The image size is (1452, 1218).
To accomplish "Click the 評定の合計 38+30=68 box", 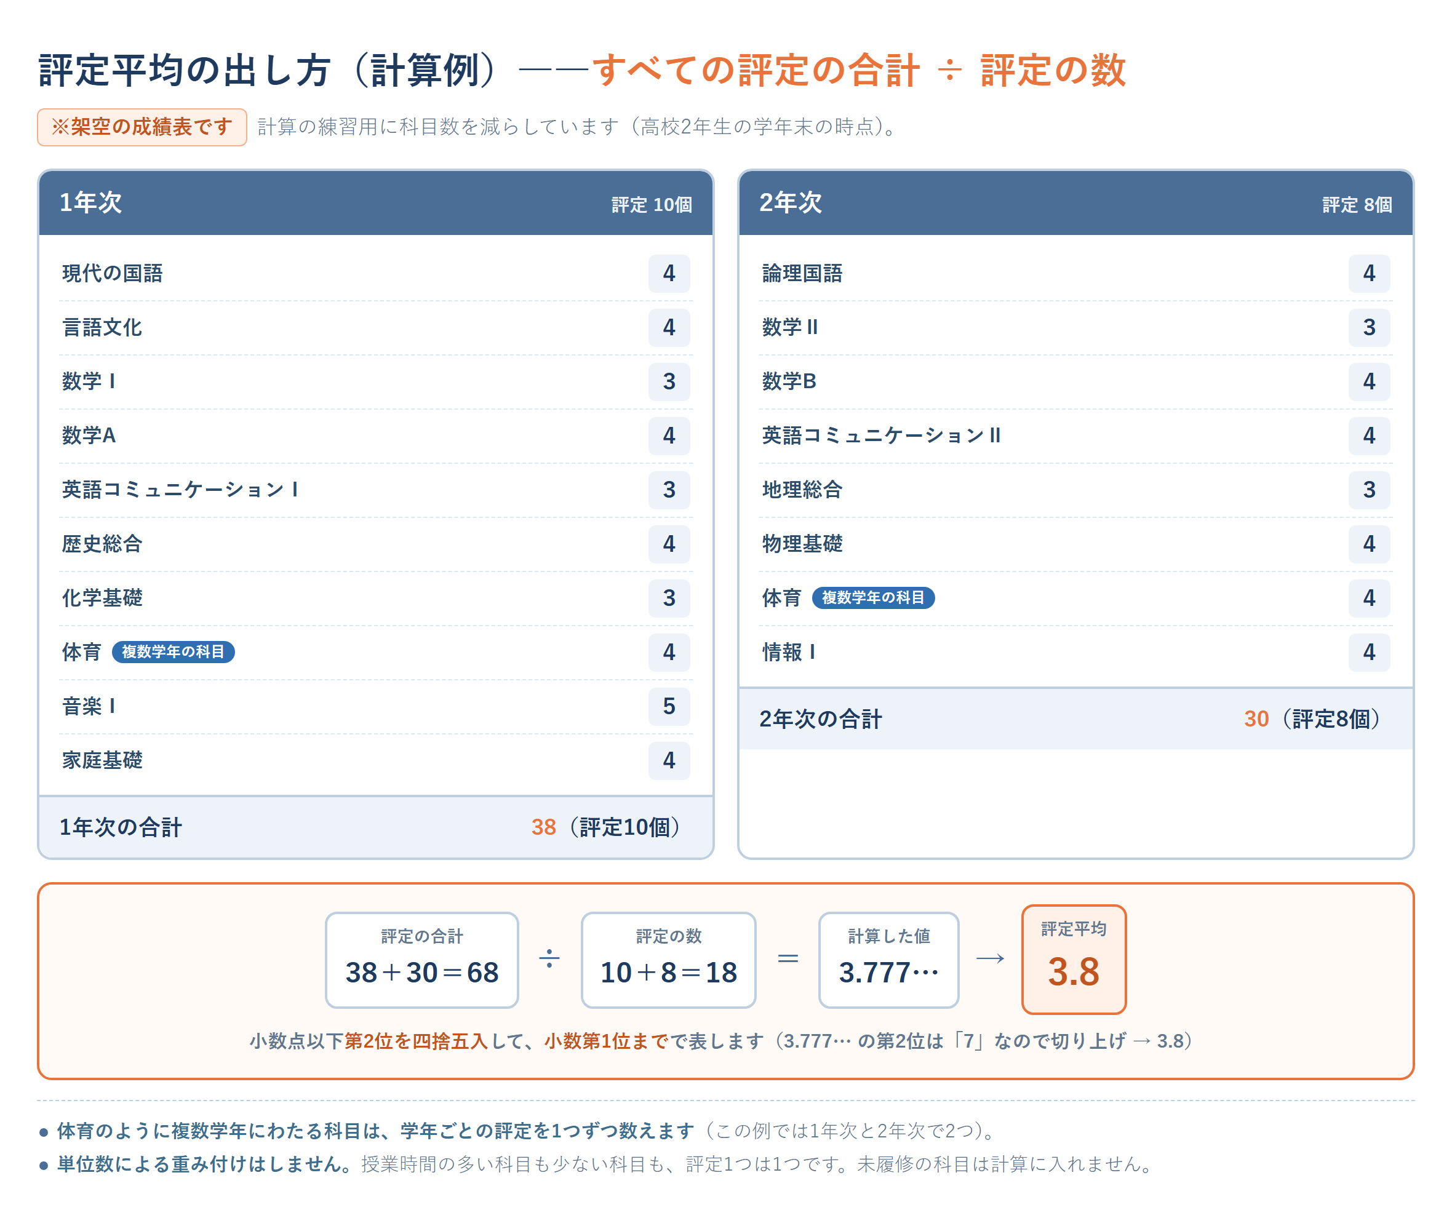I will point(422,960).
